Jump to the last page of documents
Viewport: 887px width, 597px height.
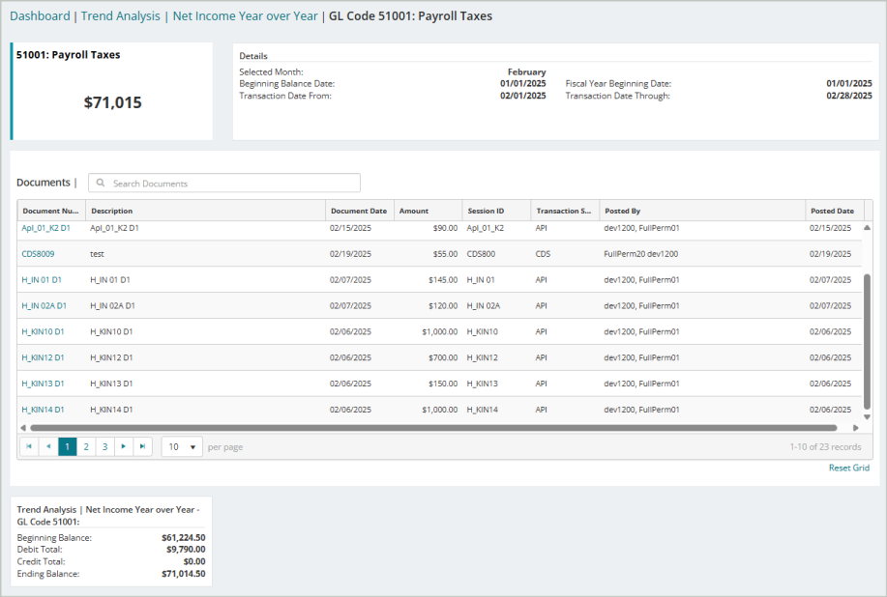click(142, 446)
